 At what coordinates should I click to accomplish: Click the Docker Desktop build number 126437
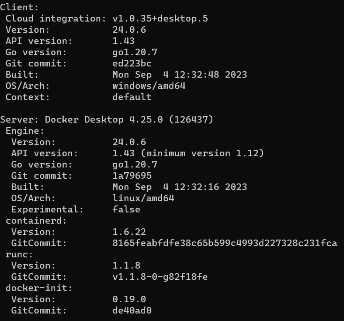[191, 120]
